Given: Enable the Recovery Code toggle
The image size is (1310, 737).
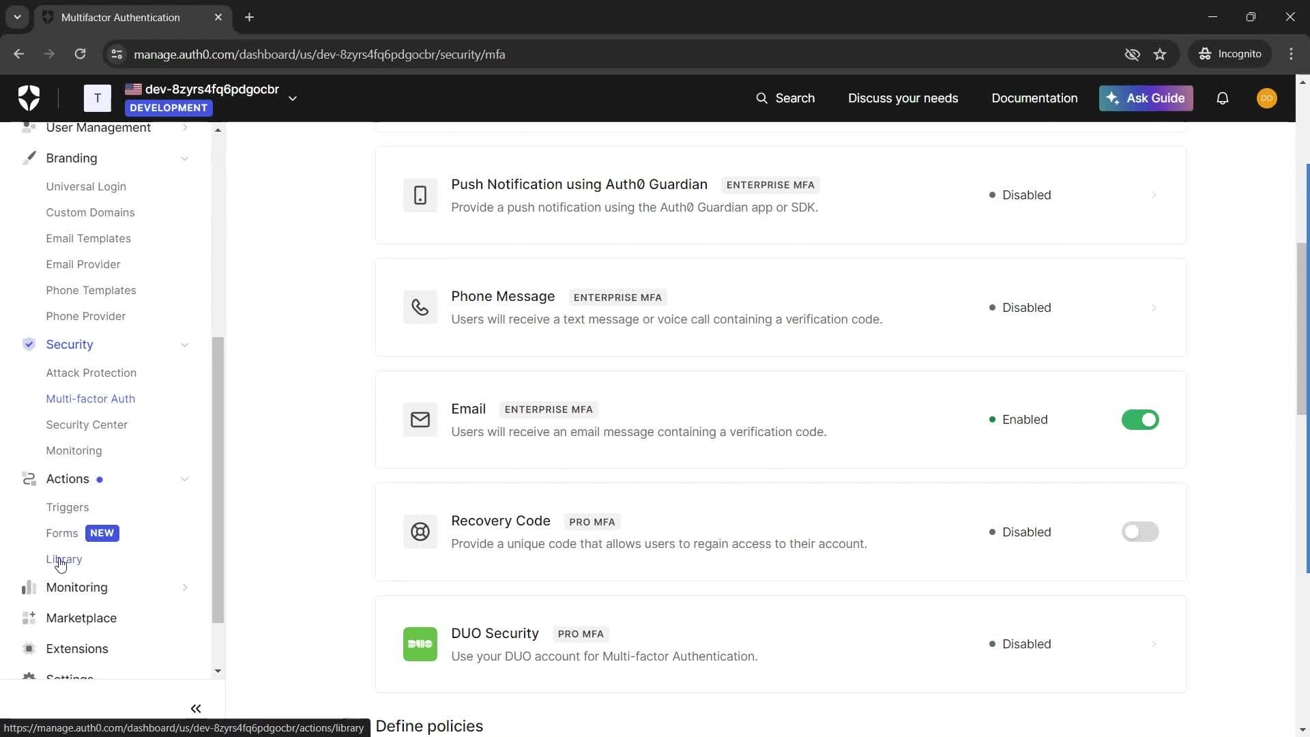Looking at the screenshot, I should point(1140,532).
